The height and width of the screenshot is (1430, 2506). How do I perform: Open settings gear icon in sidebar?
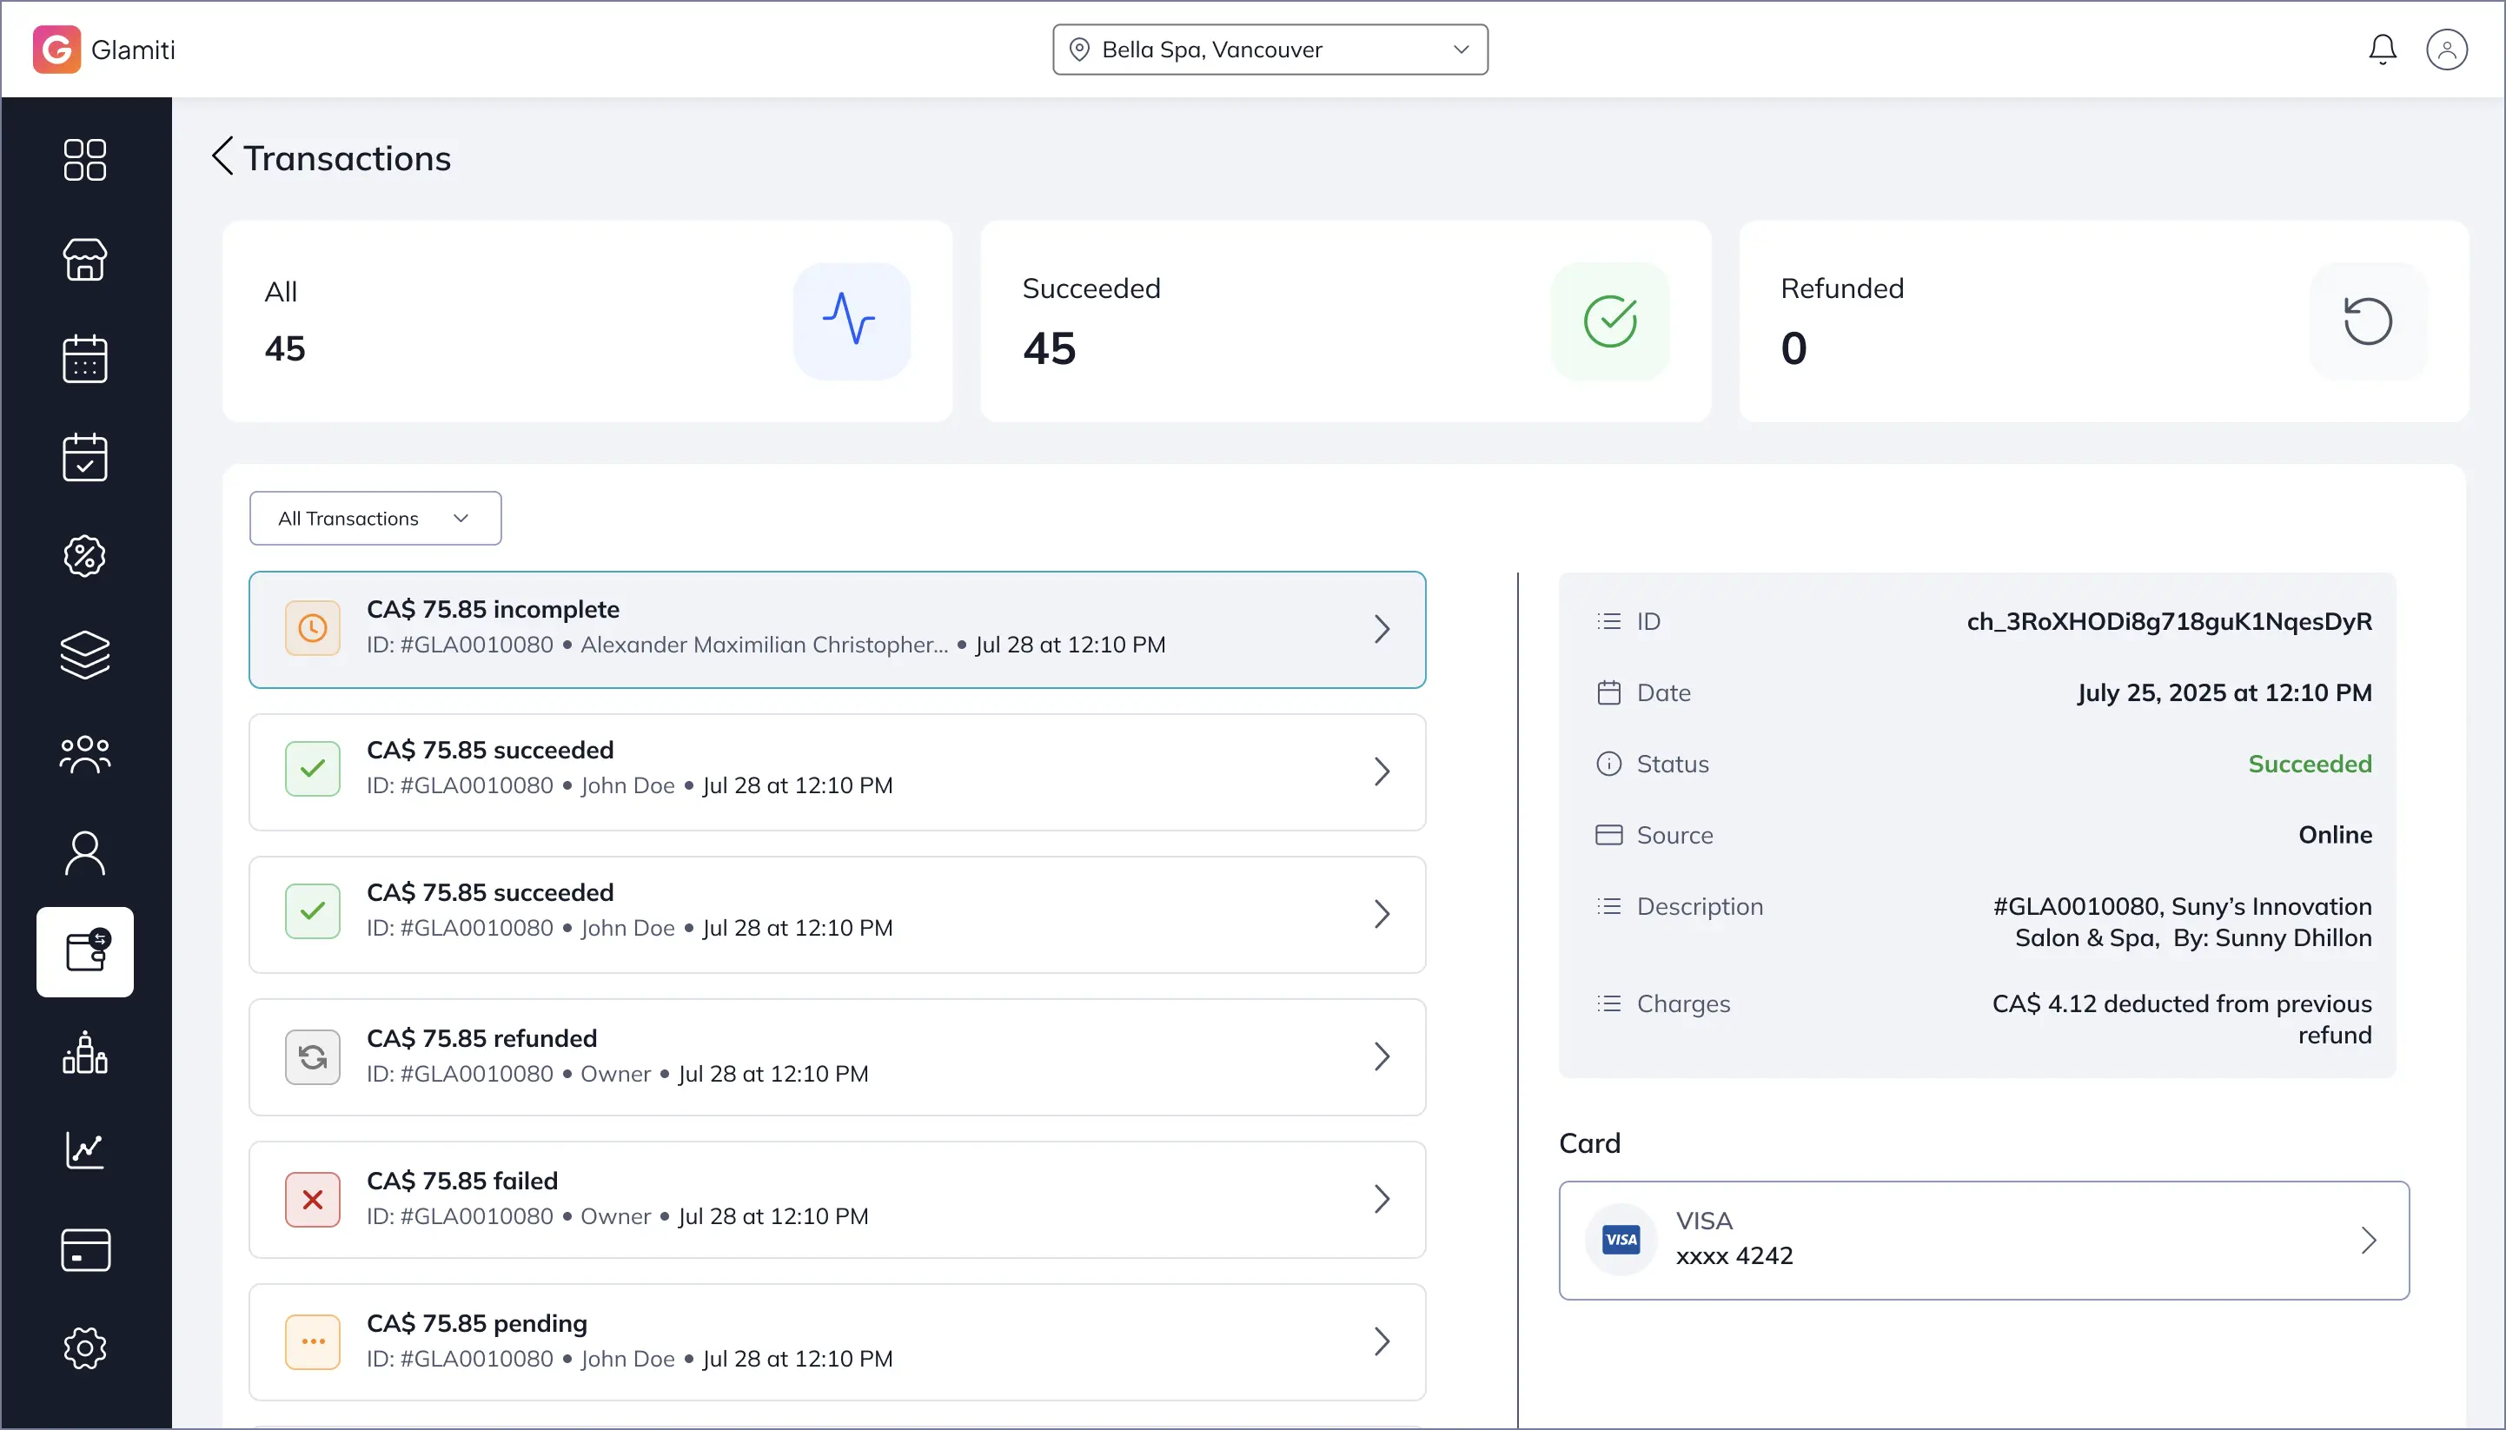[84, 1347]
